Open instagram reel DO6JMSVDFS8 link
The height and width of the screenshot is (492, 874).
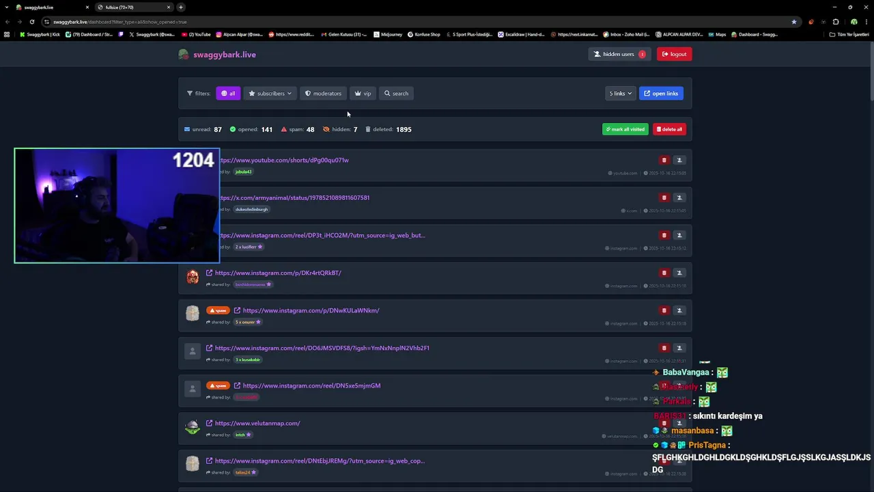(322, 348)
